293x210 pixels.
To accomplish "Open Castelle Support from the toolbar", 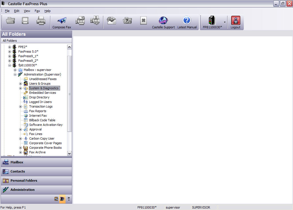I will click(163, 21).
